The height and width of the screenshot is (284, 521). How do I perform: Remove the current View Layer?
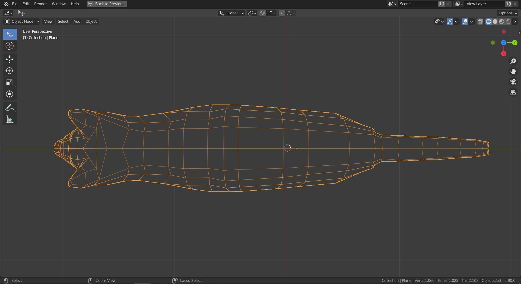tap(515, 4)
